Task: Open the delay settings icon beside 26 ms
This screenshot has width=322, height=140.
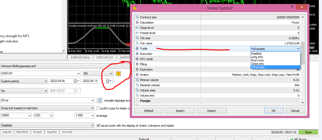Action: 100,100
